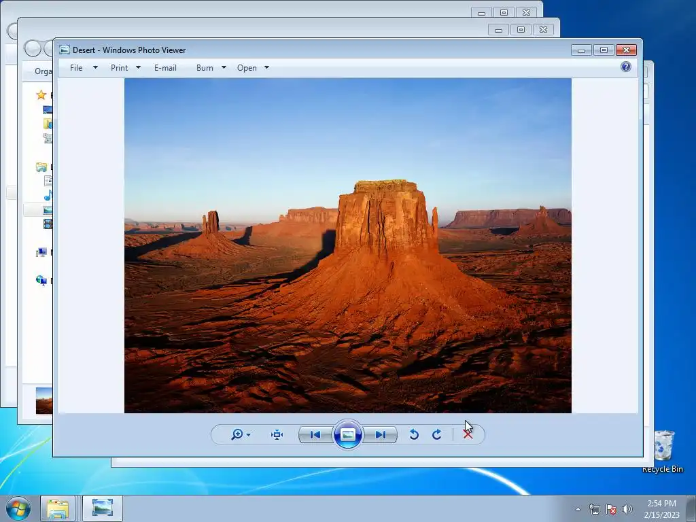Expand the File dropdown arrow
Screen dimensions: 696x522
pos(95,67)
